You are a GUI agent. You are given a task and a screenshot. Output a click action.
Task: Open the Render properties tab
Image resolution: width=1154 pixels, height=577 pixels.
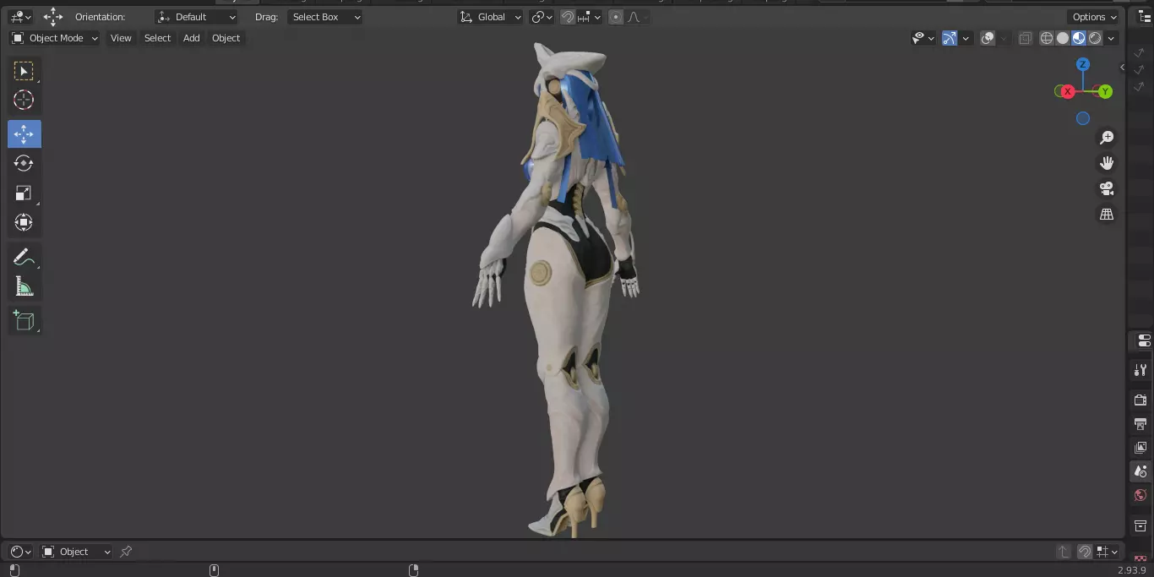coord(1140,400)
